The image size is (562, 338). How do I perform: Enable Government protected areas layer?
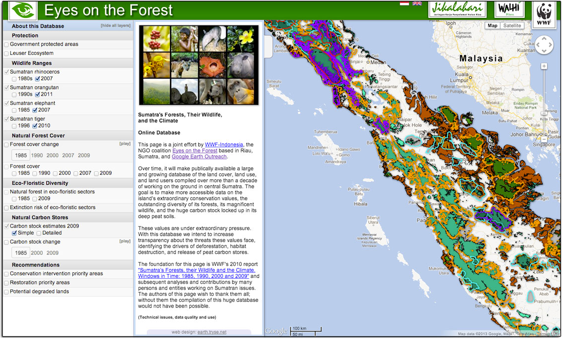coord(6,45)
